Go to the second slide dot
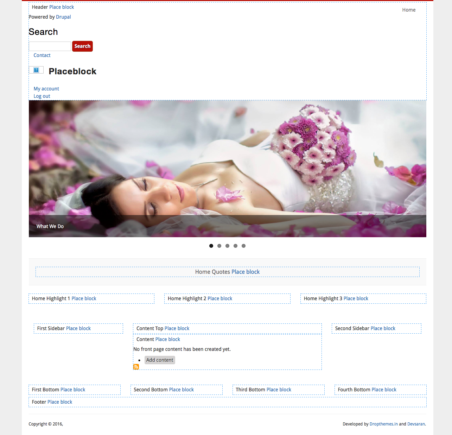Viewport: 452px width, 435px height. tap(219, 246)
